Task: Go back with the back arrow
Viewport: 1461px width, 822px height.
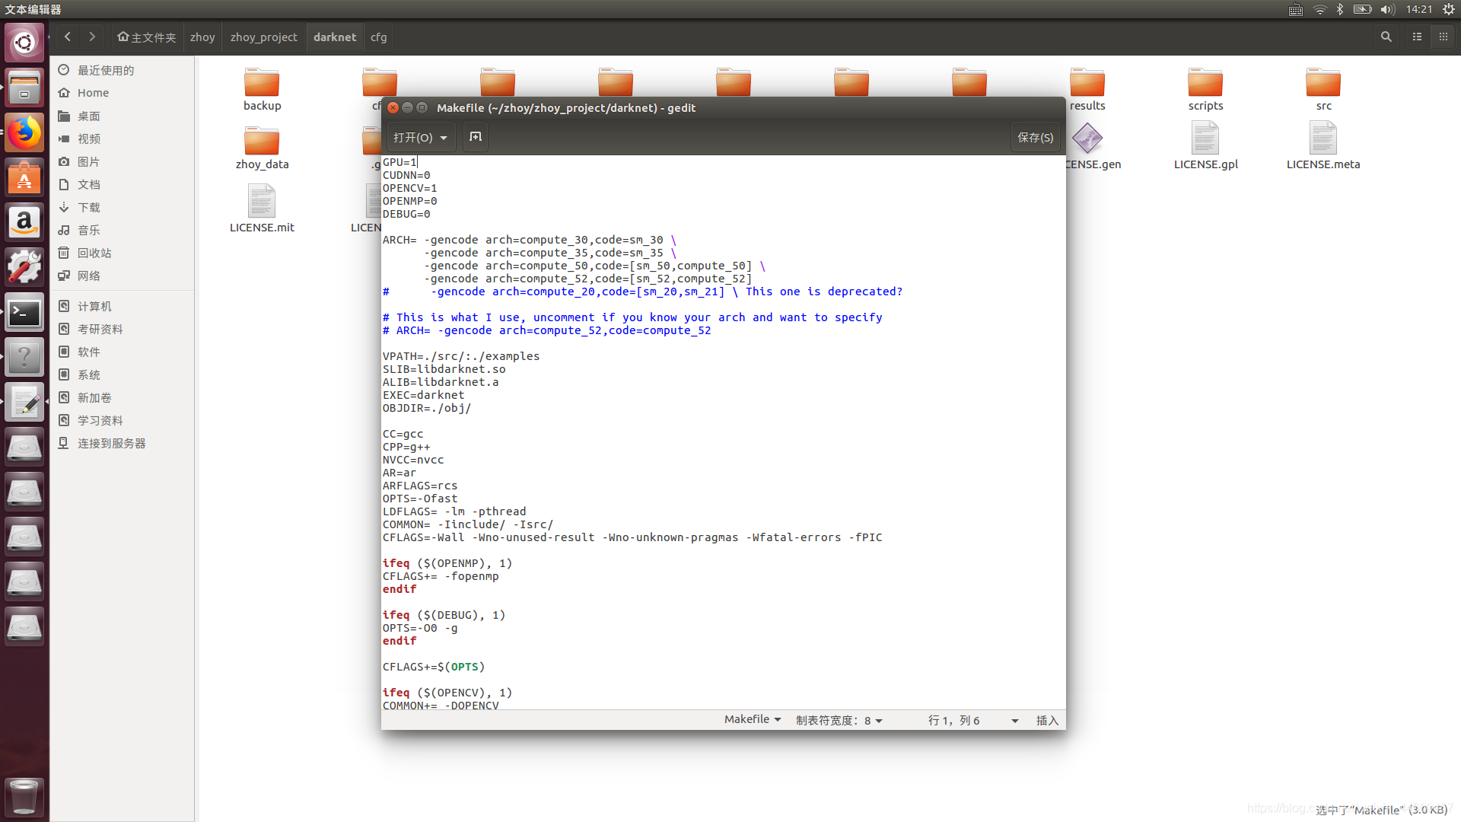Action: (x=68, y=37)
